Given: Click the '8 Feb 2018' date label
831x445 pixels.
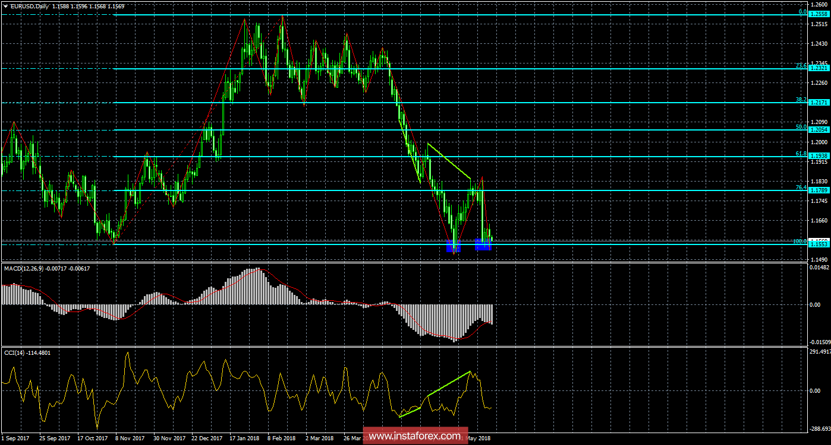Looking at the screenshot, I should tap(282, 438).
